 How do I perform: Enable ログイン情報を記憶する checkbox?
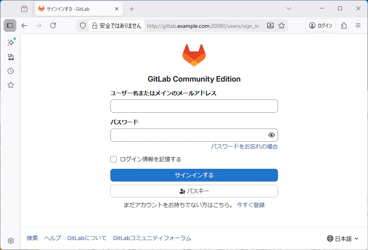click(114, 159)
